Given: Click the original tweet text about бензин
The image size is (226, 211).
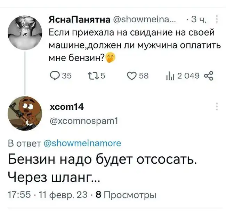Looking at the screenshot, I should point(131,45).
